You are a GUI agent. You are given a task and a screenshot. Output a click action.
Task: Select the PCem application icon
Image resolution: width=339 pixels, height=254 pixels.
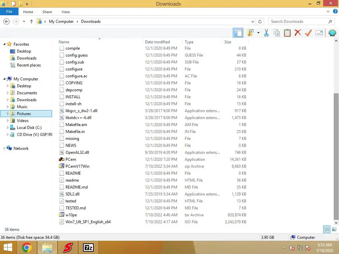point(62,159)
